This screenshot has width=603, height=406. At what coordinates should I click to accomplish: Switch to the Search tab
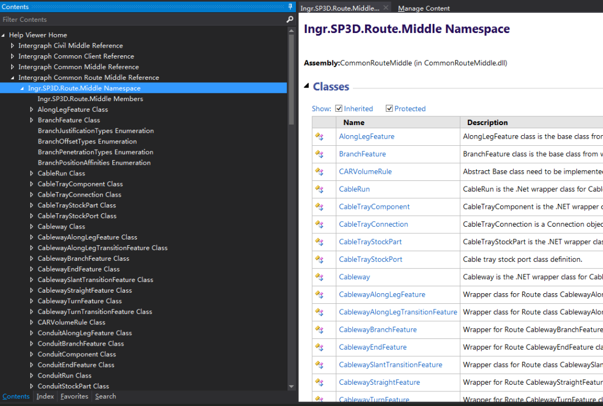[106, 397]
